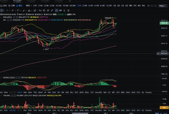The width and height of the screenshot is (169, 114).
Task: Select the trend line drawing tool
Action: point(7,11)
